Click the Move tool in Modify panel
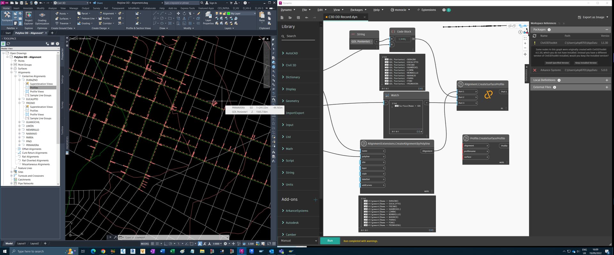Image resolution: width=614 pixels, height=255 pixels. point(178,14)
